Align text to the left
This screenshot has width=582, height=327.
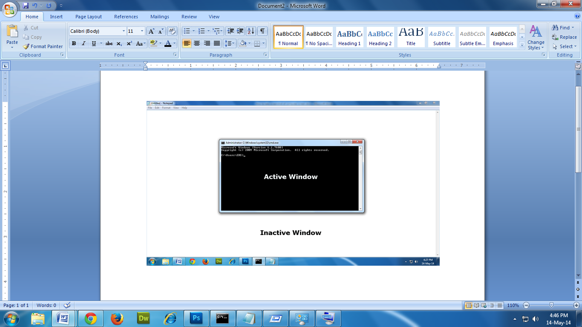point(187,43)
